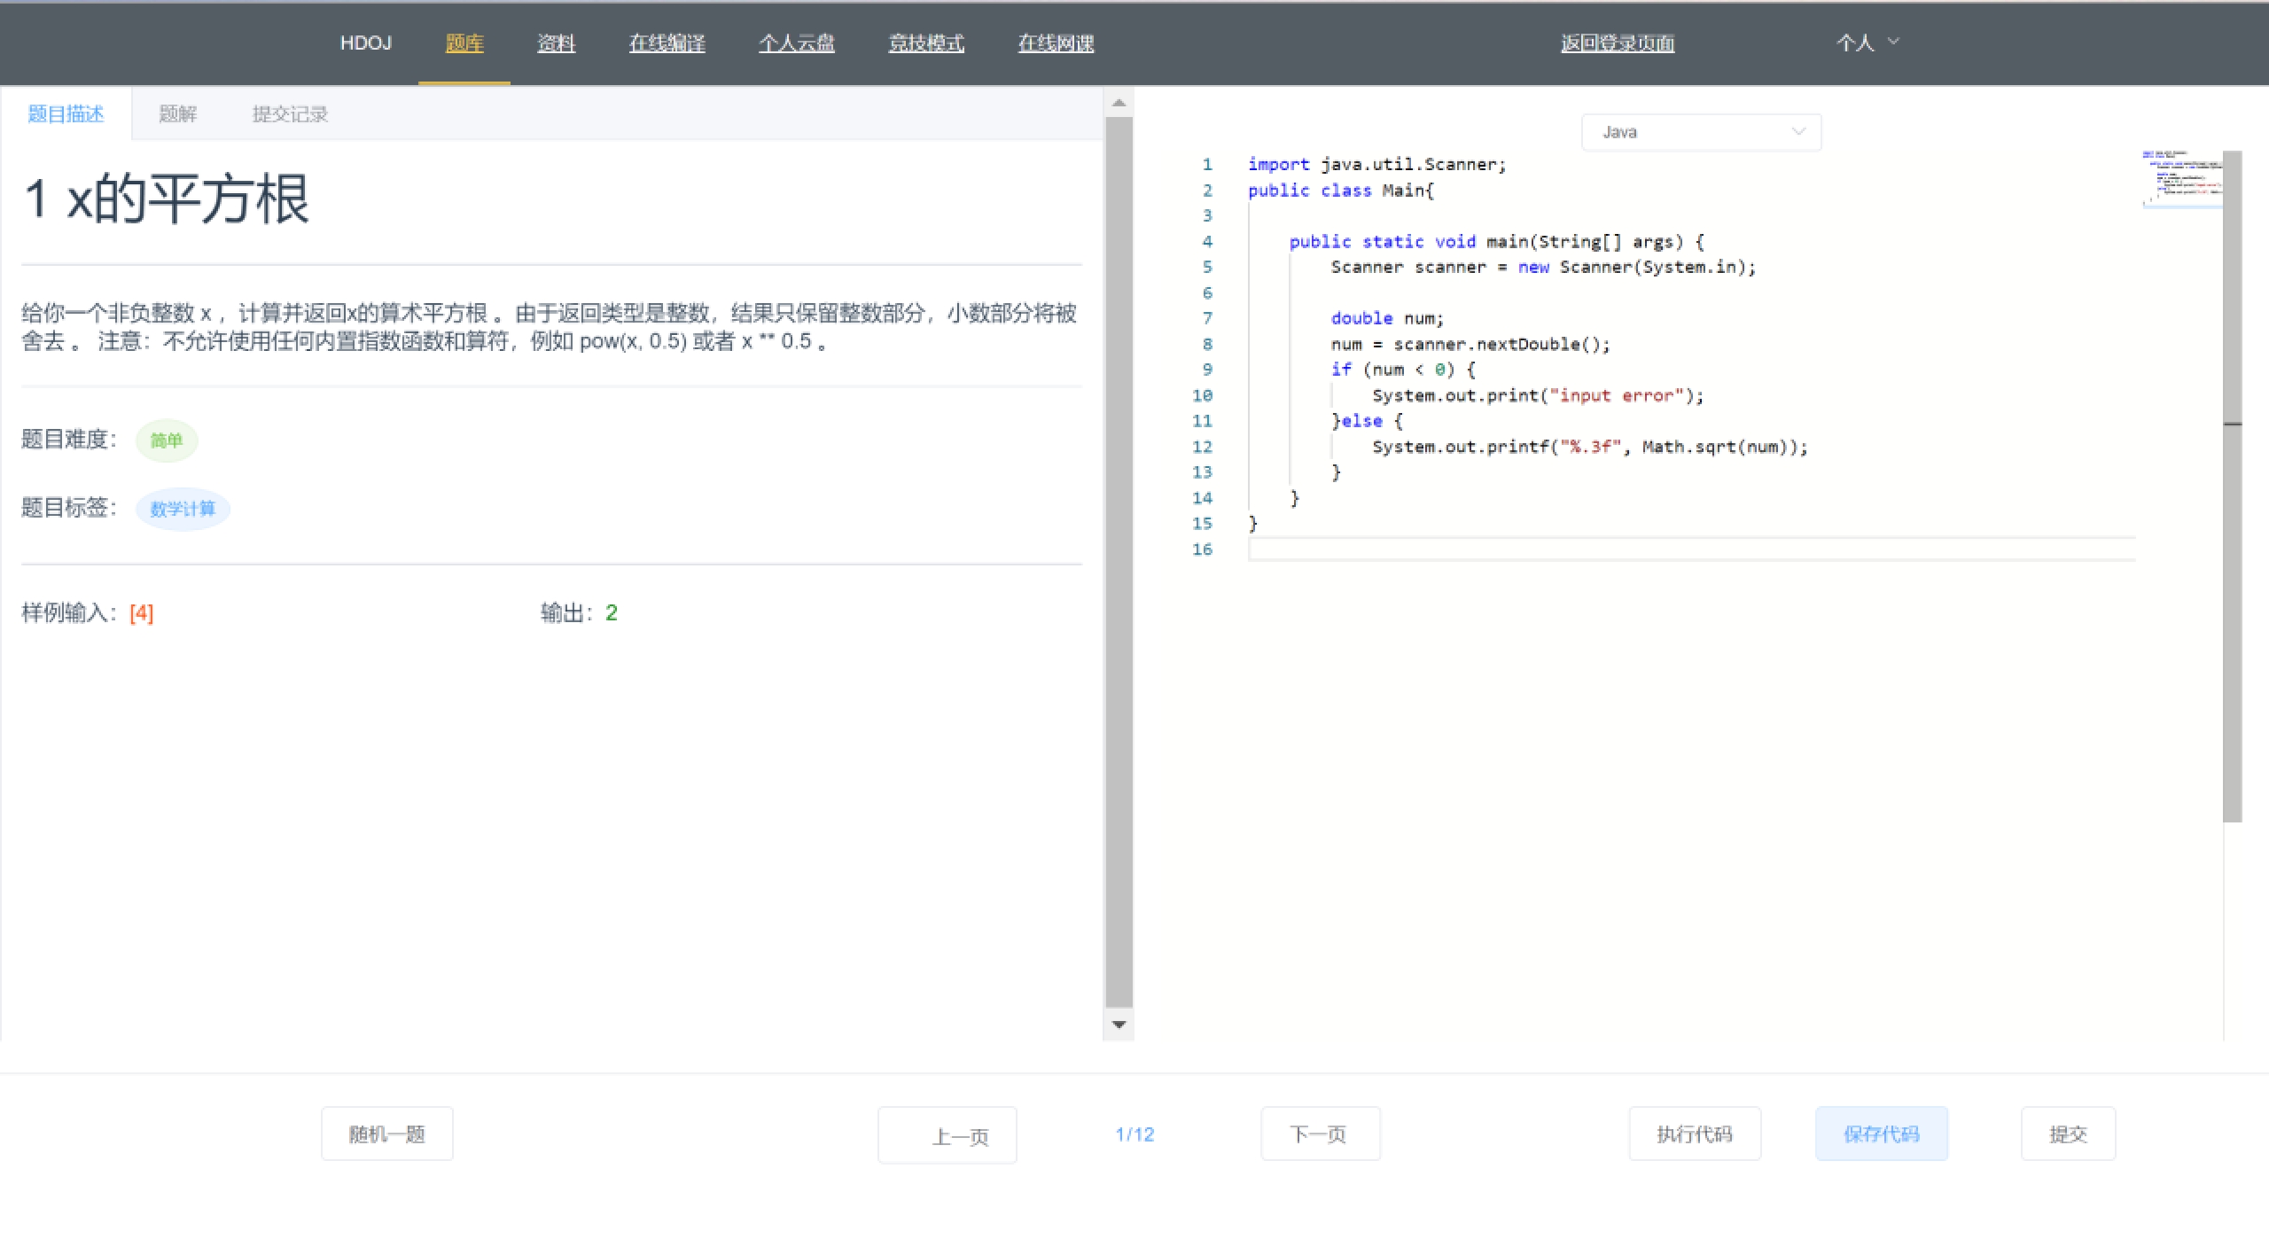Click the 提交 submit button
2269x1239 pixels.
[2068, 1134]
